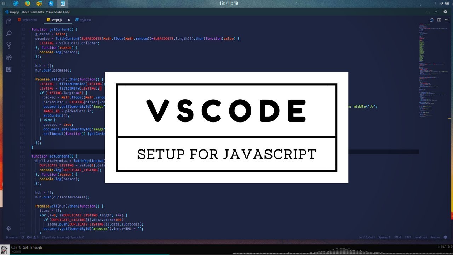
Task: Click the title bar up-chevron button
Action: pos(436,12)
